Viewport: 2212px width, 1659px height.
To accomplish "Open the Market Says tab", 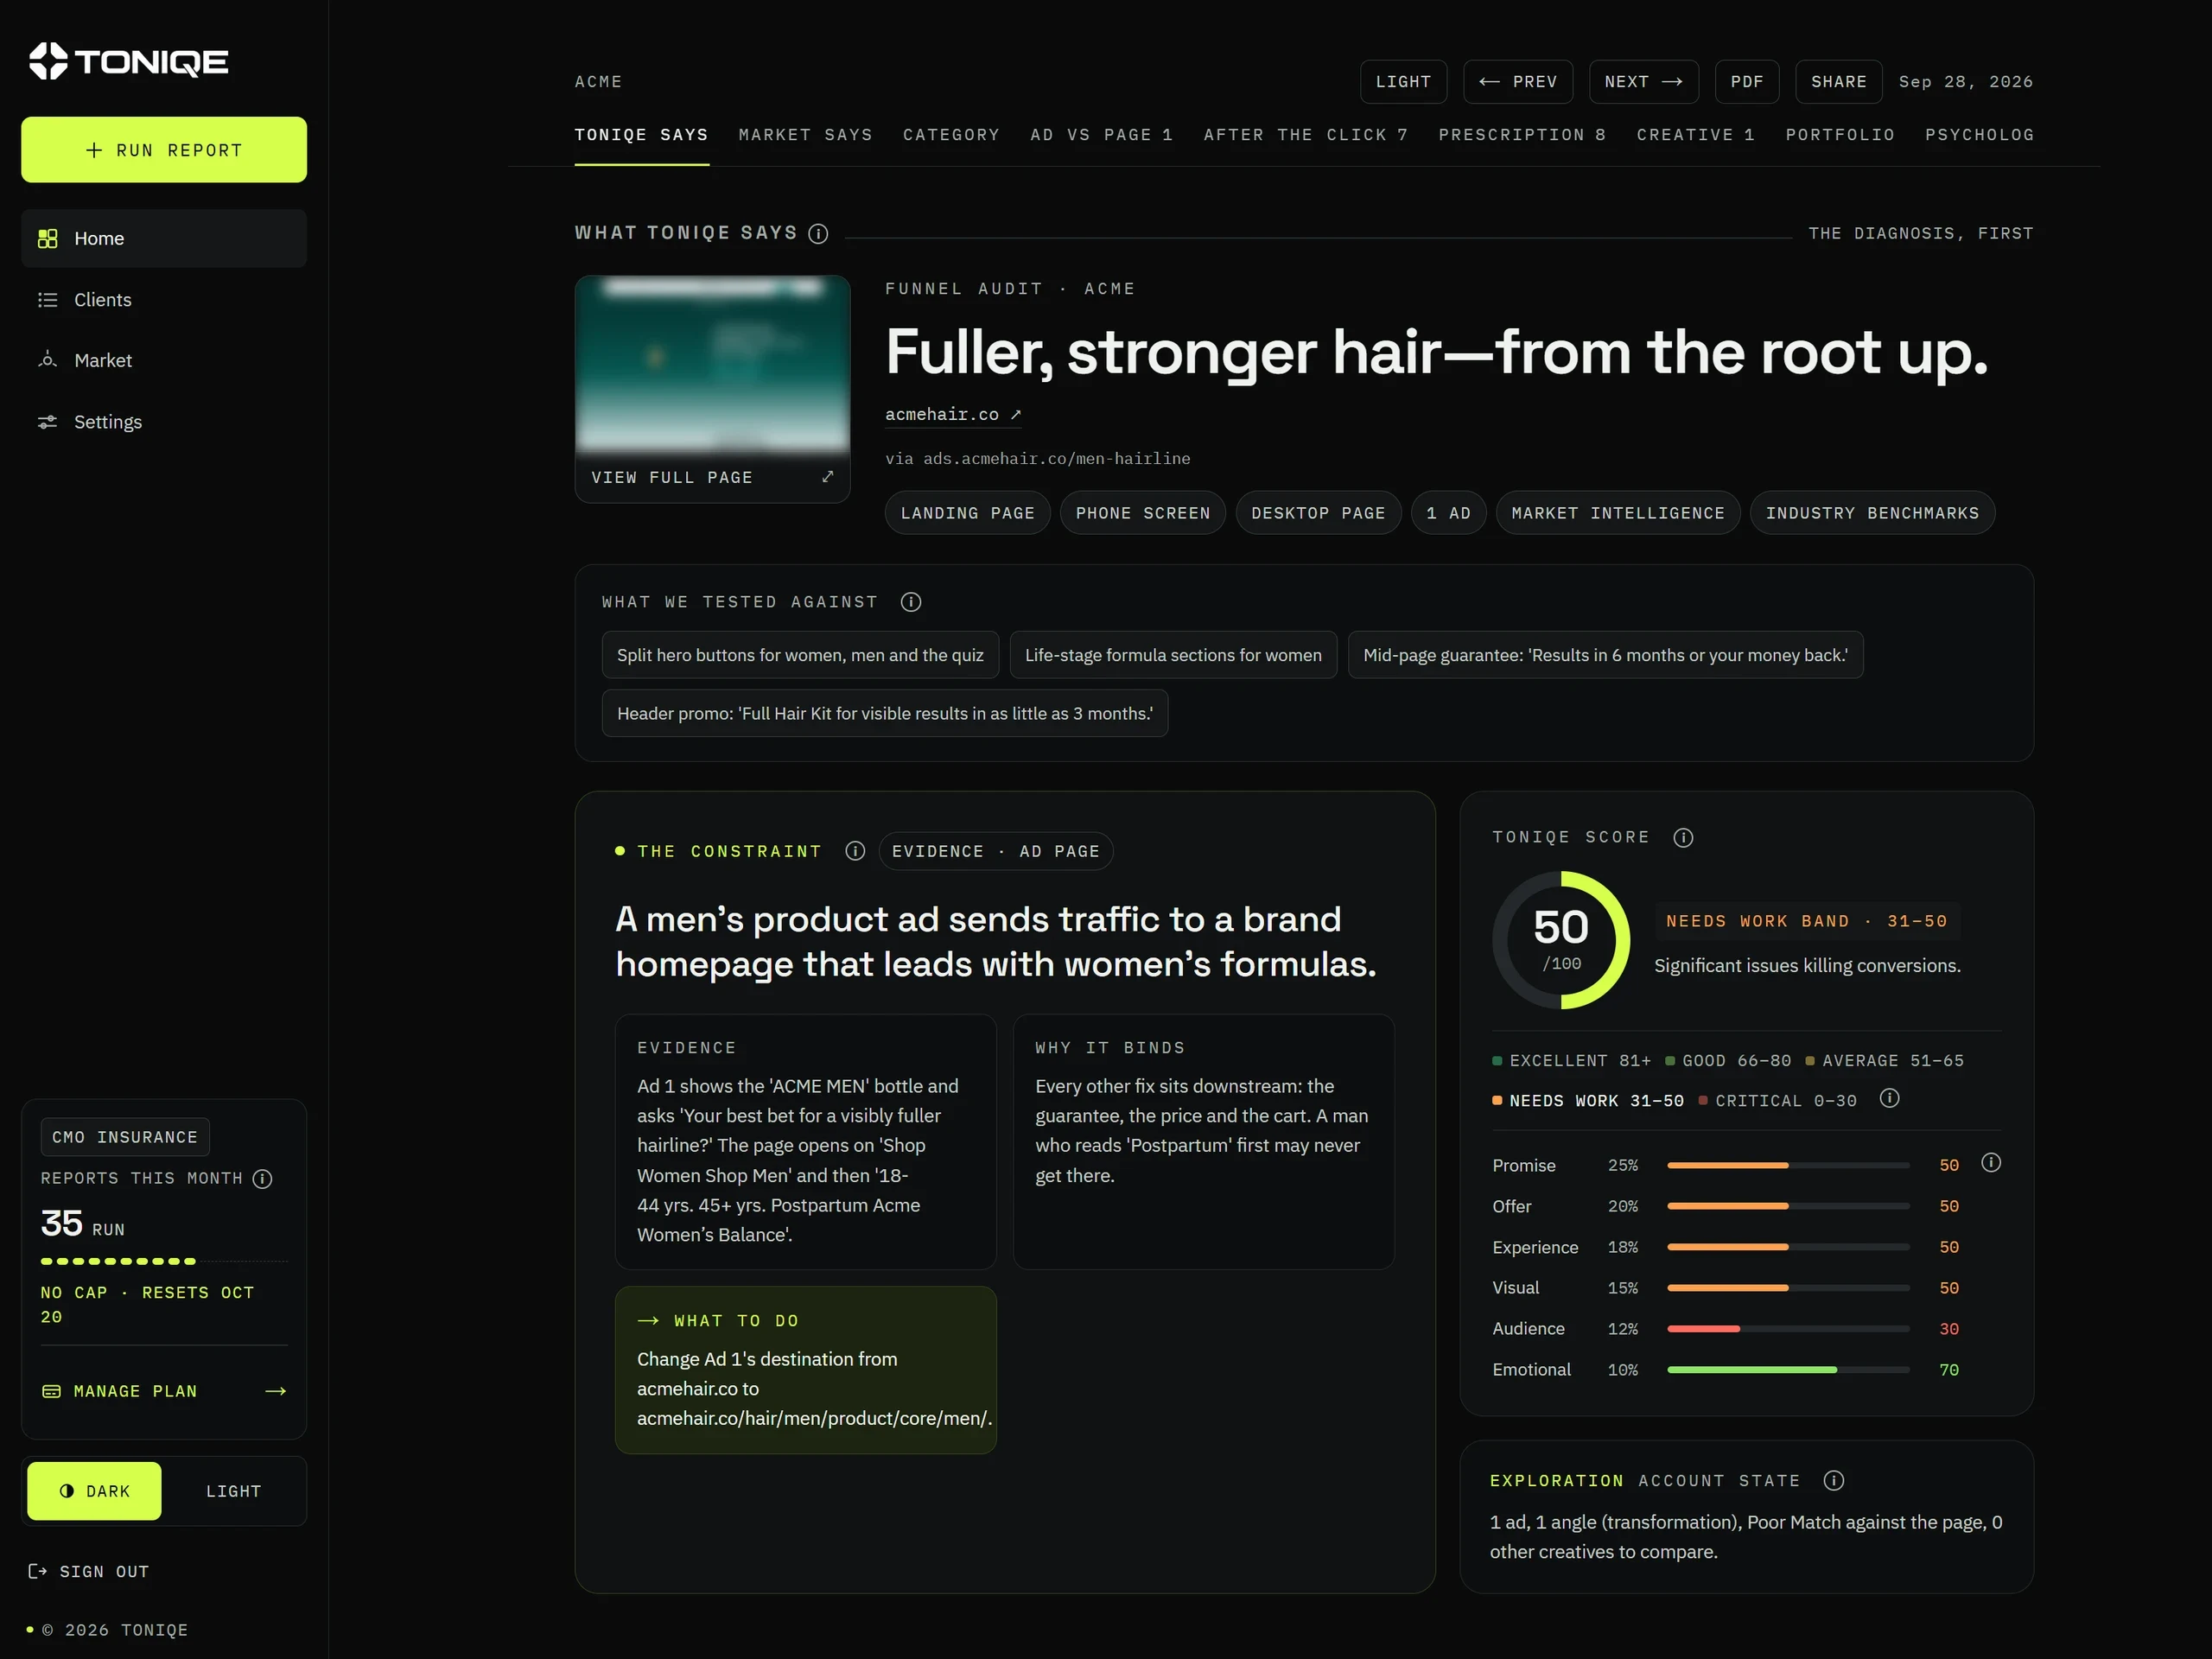I will click(805, 135).
